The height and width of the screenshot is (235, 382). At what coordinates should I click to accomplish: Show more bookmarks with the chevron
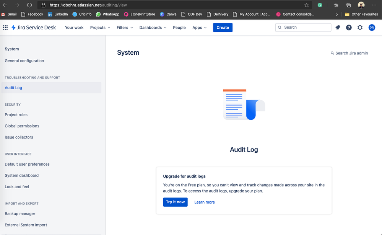pyautogui.click(x=336, y=15)
